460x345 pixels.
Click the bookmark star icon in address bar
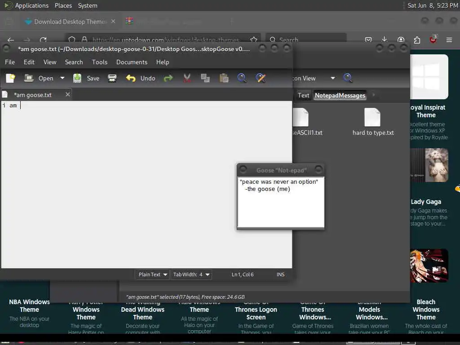pos(254,40)
